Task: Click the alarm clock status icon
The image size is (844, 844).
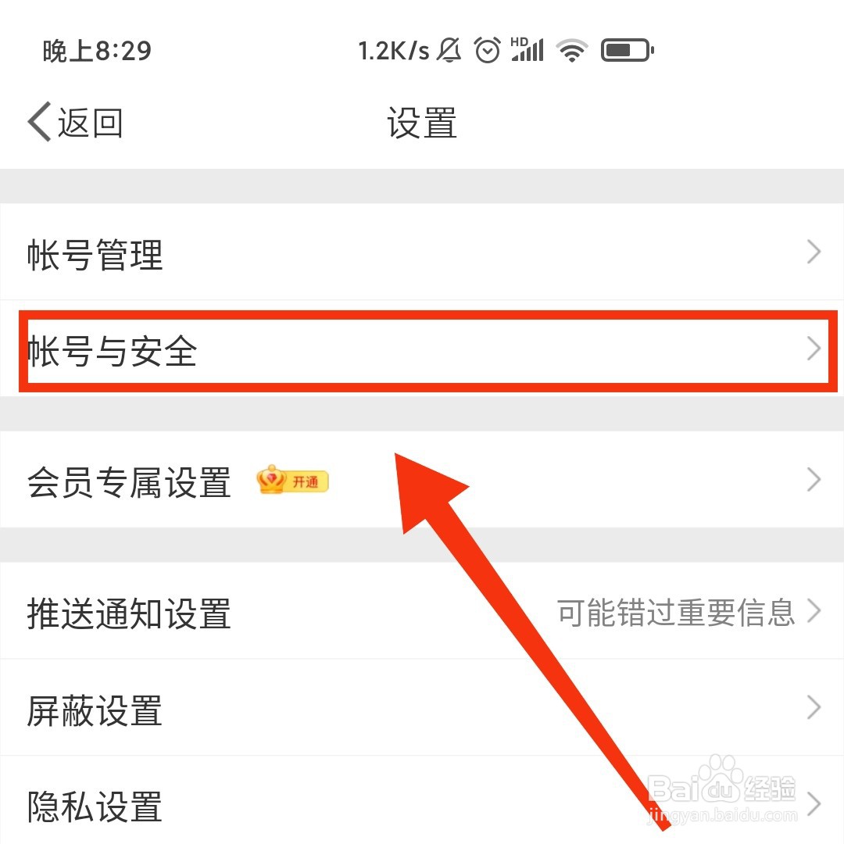Action: (487, 51)
